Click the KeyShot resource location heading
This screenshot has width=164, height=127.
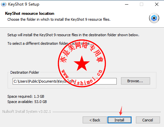29,13
